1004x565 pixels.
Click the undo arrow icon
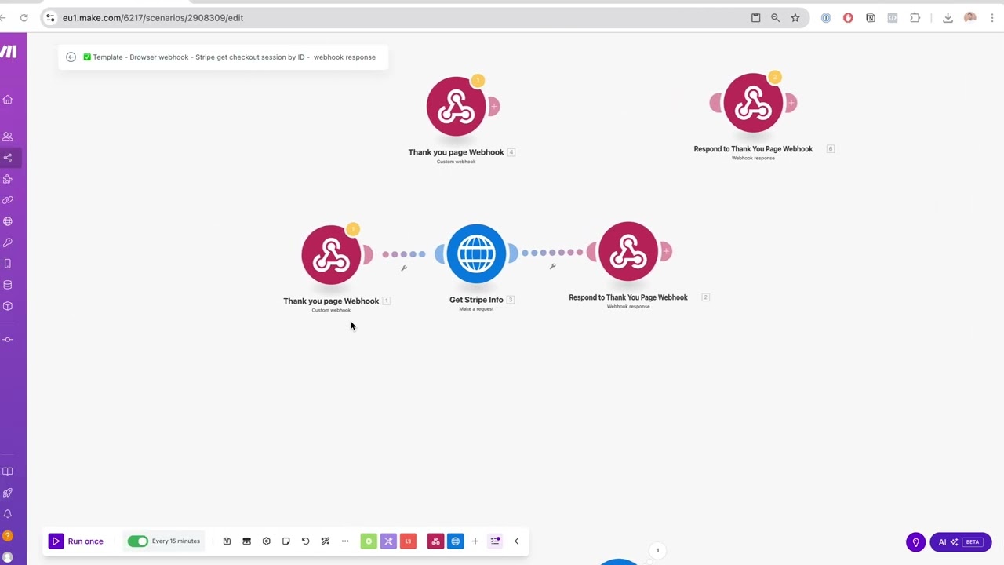point(305,541)
